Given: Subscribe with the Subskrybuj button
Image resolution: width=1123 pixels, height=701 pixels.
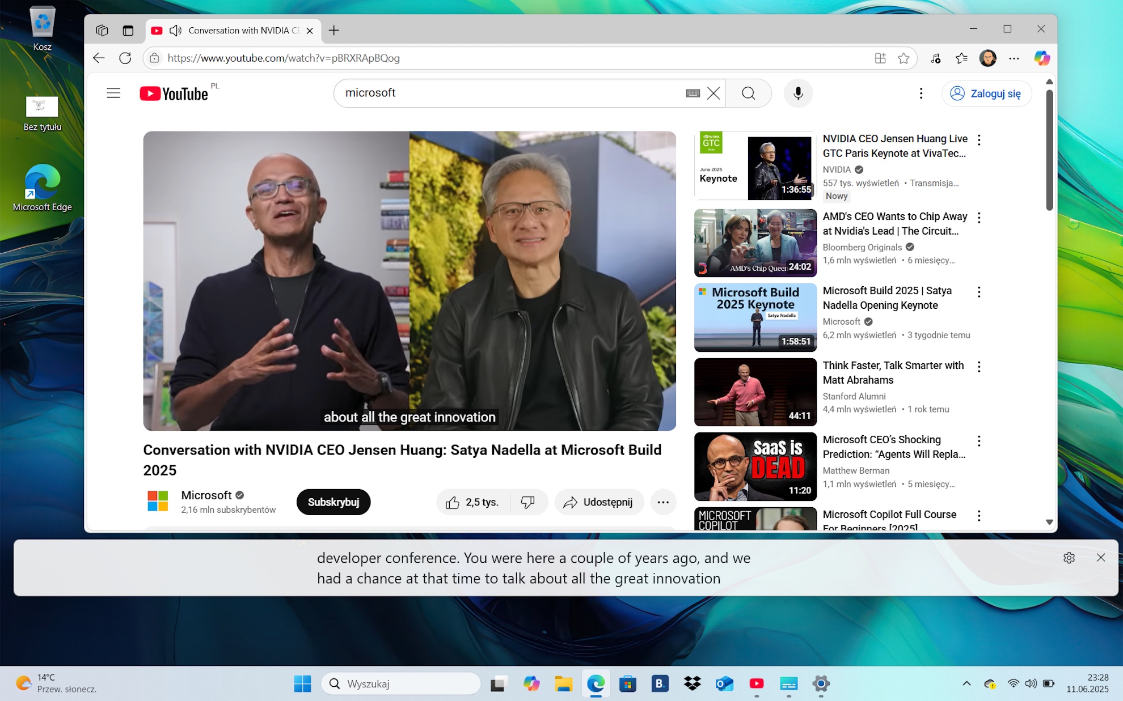Looking at the screenshot, I should pos(333,502).
